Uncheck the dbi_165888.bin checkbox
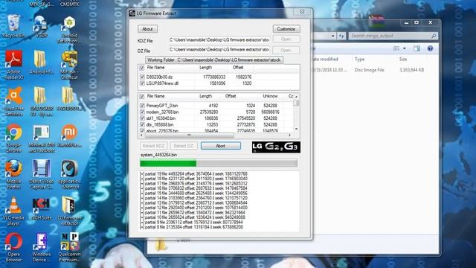Screen dimensions: 476x268 click(x=142, y=124)
